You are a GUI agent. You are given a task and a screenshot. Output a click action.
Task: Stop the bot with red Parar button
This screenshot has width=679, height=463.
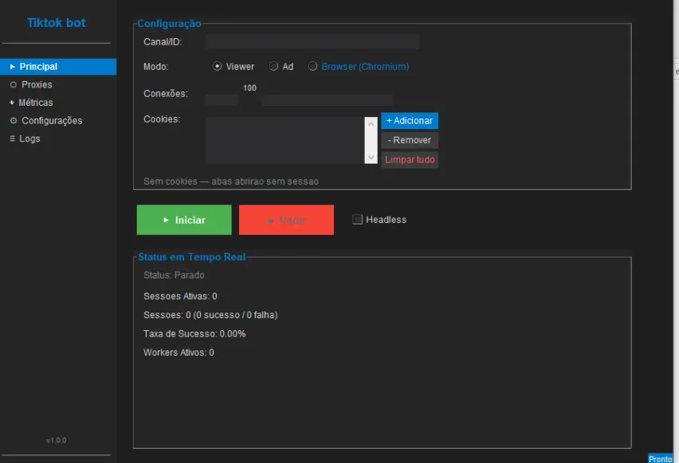(286, 220)
